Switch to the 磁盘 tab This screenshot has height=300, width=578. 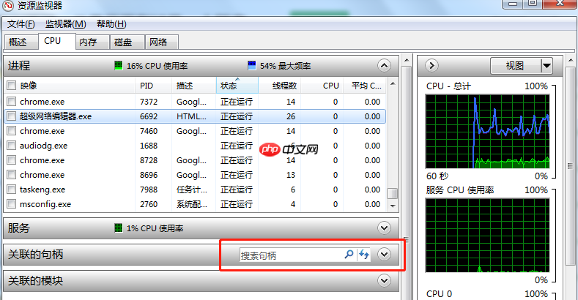pyautogui.click(x=127, y=42)
